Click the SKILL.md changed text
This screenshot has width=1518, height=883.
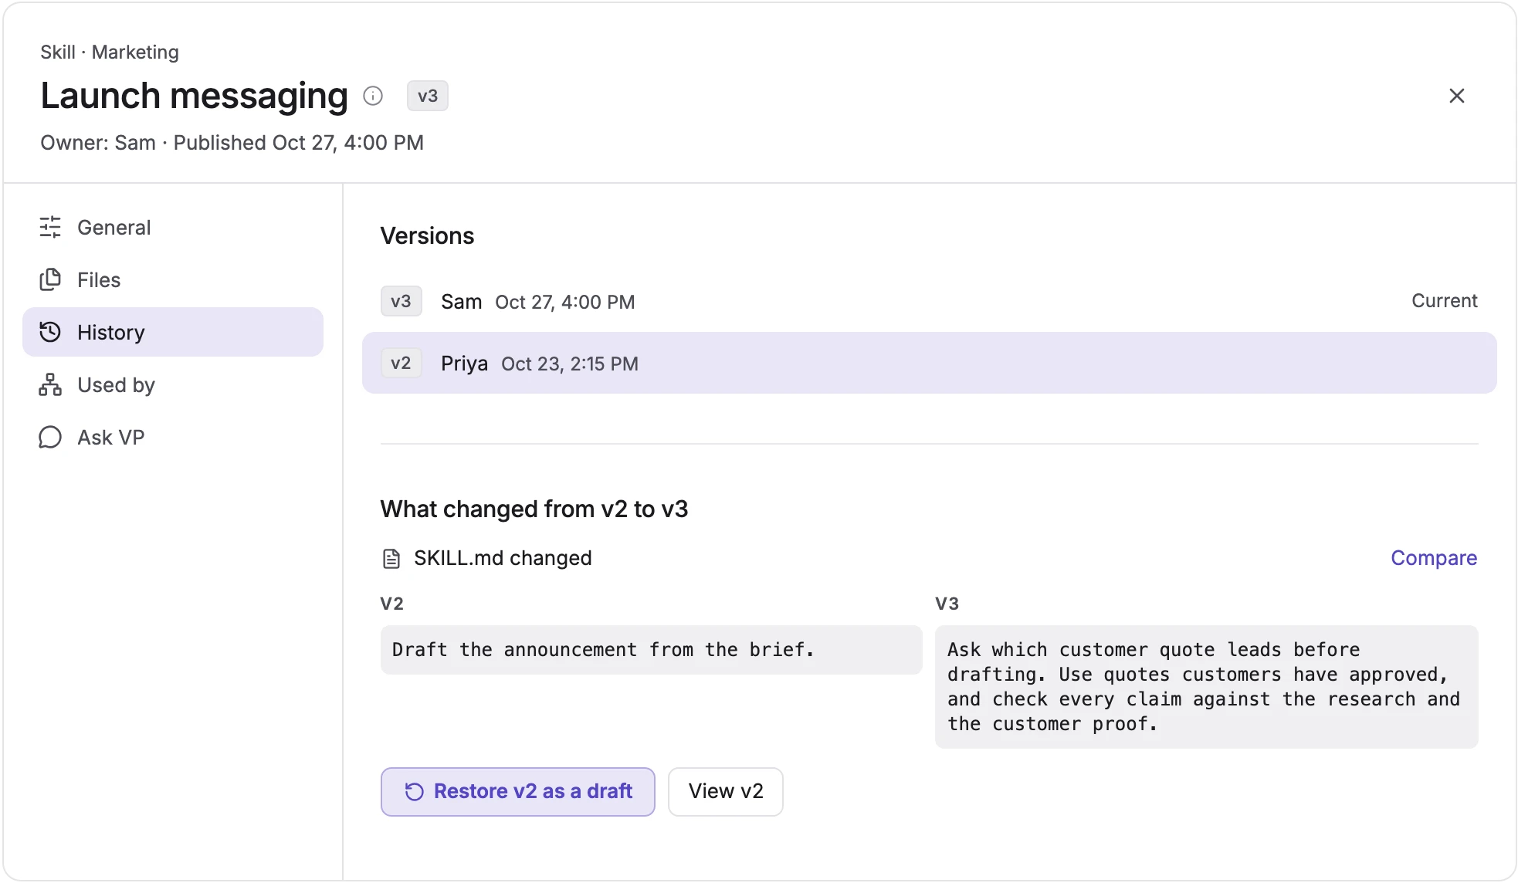pyautogui.click(x=503, y=557)
